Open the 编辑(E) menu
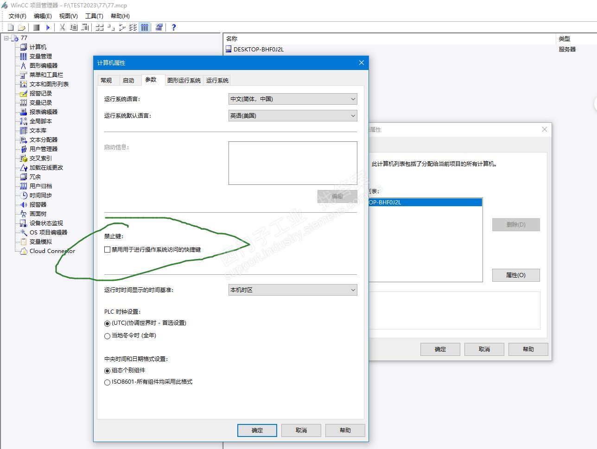597x449 pixels. click(x=43, y=16)
